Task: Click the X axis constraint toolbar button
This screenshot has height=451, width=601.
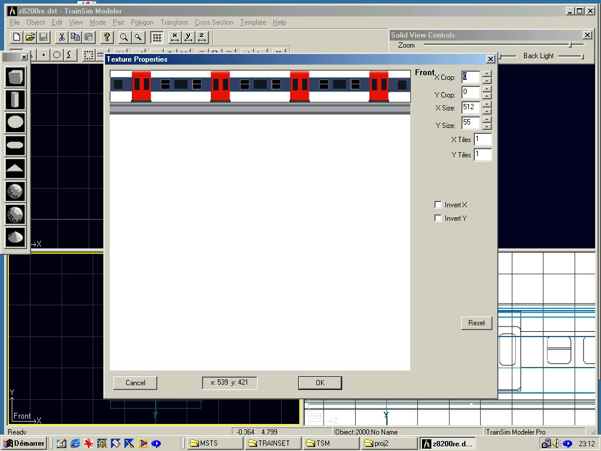Action: (174, 38)
